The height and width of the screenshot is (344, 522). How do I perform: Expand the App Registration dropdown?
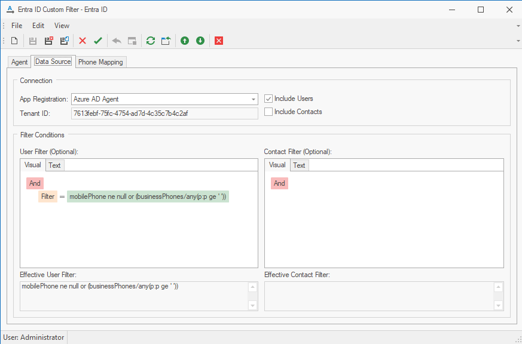254,99
